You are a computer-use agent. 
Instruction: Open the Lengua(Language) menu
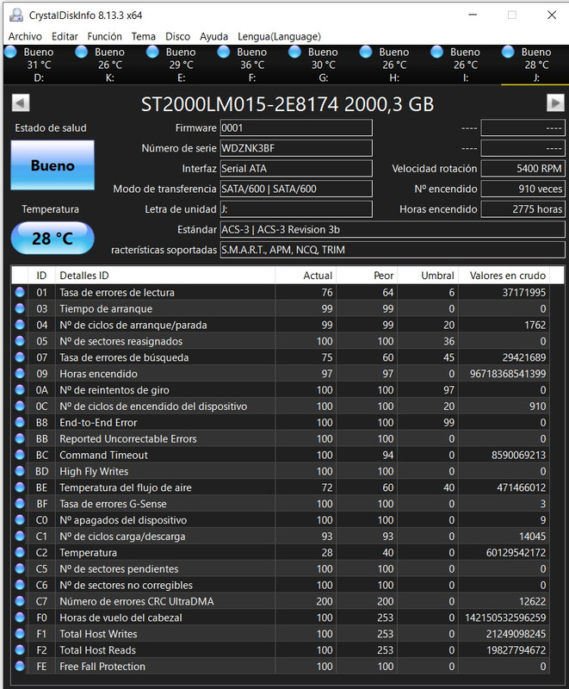click(279, 36)
